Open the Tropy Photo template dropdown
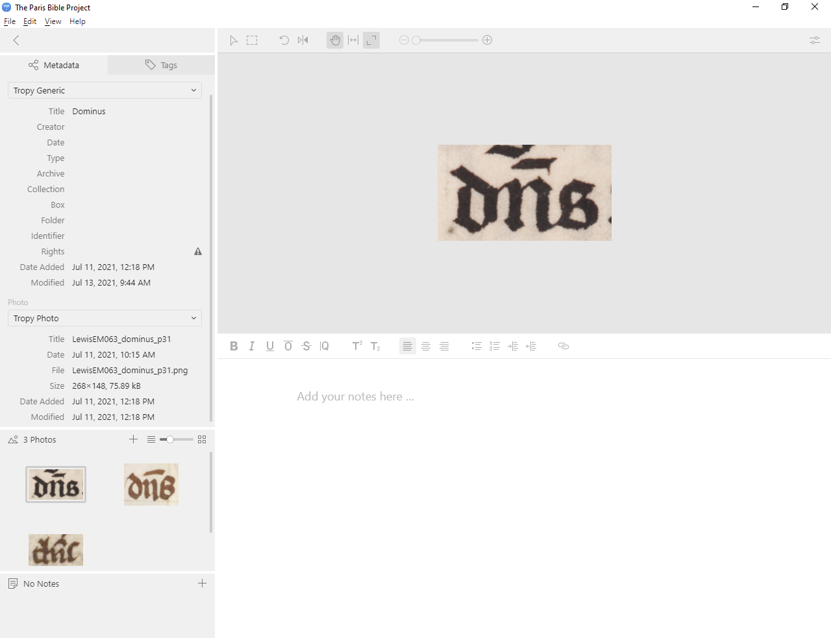 105,318
